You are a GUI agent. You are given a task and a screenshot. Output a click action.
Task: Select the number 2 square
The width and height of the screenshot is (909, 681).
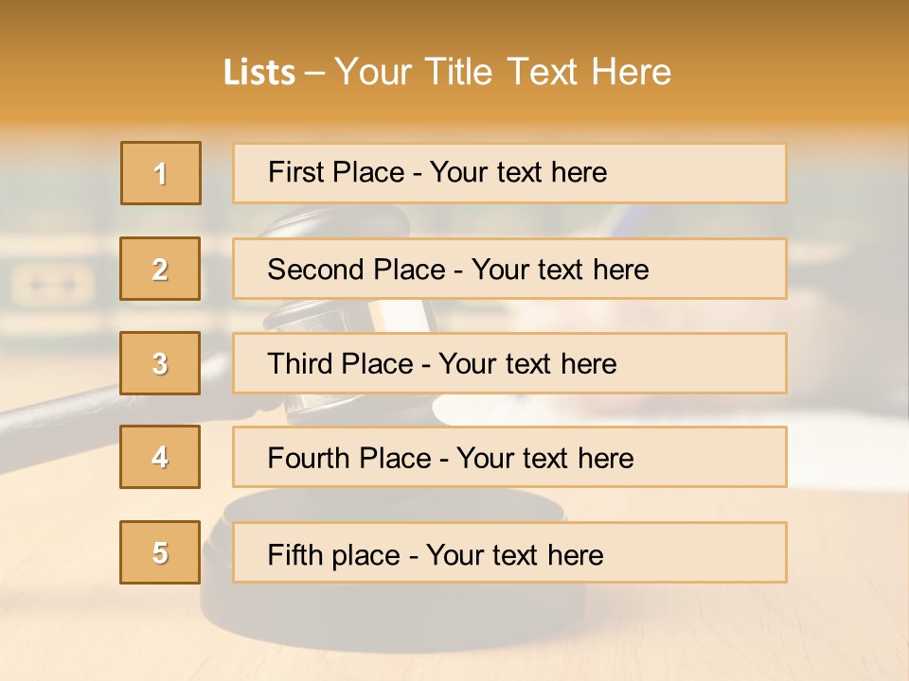point(160,269)
